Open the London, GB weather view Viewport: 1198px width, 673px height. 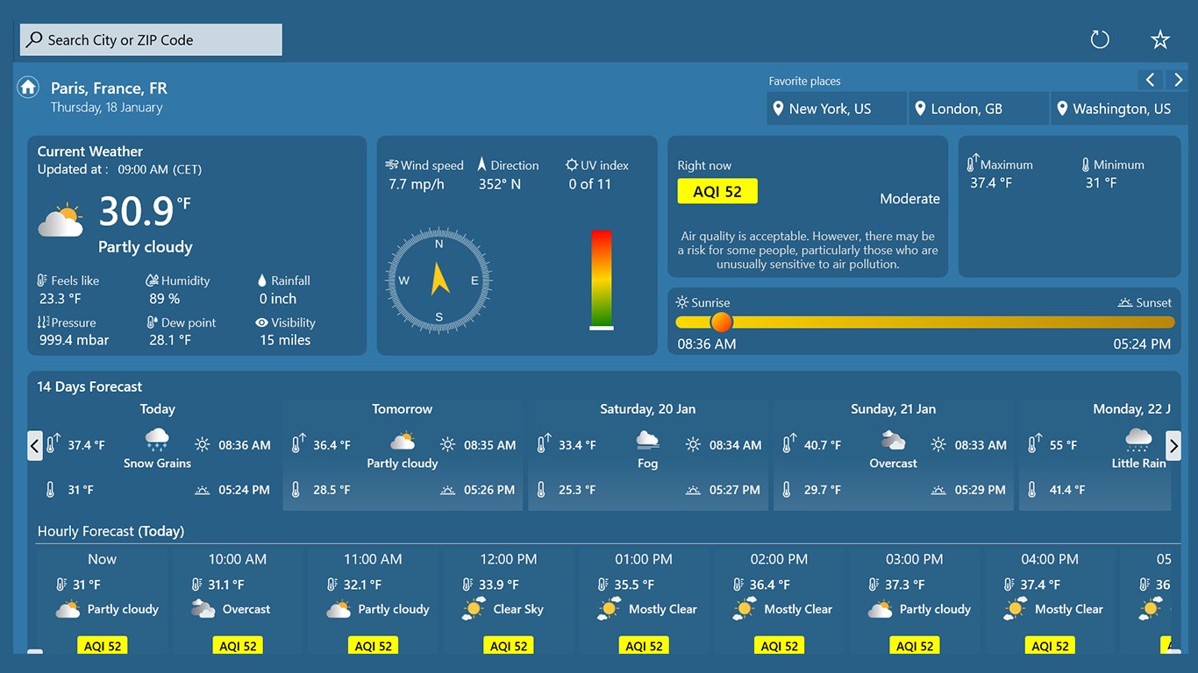978,108
